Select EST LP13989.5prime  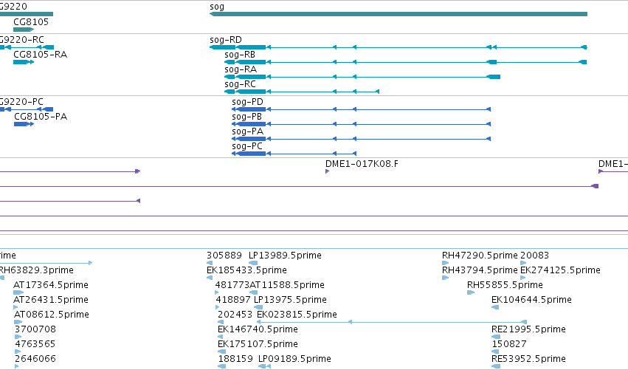pyautogui.click(x=253, y=263)
